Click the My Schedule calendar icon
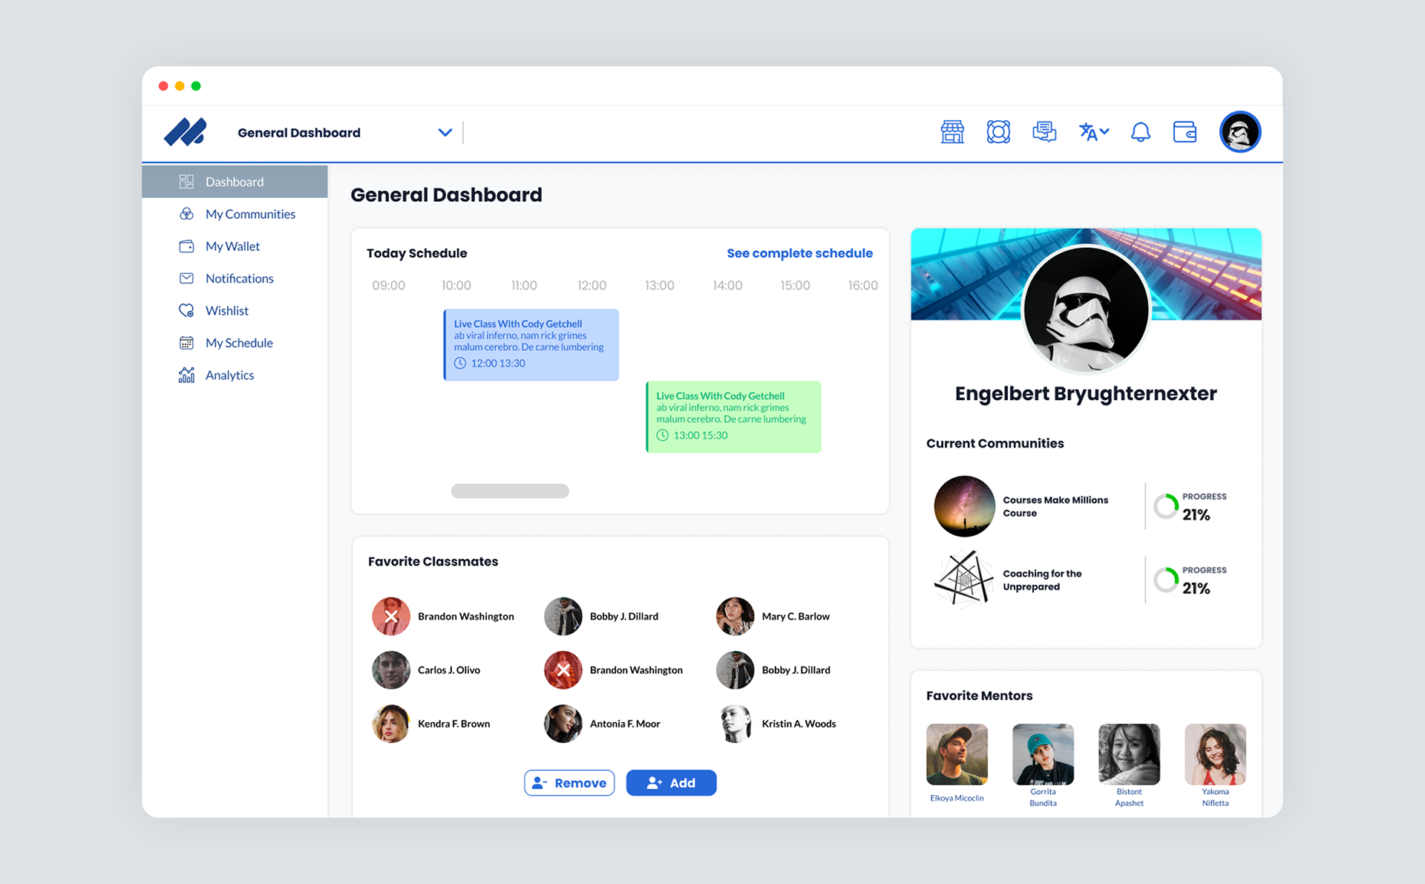The height and width of the screenshot is (884, 1425). (x=186, y=343)
